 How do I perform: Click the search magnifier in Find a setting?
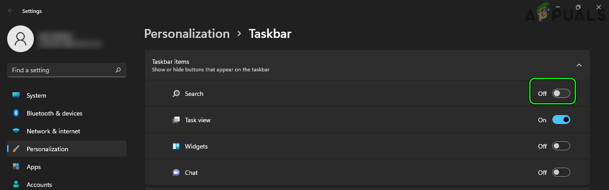point(118,70)
